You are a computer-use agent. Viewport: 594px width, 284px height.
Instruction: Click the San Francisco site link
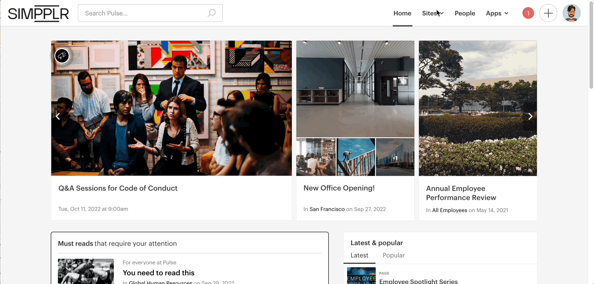[x=327, y=209]
